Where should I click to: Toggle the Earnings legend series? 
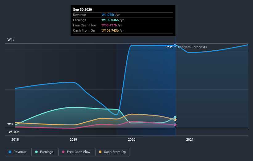(x=44, y=152)
